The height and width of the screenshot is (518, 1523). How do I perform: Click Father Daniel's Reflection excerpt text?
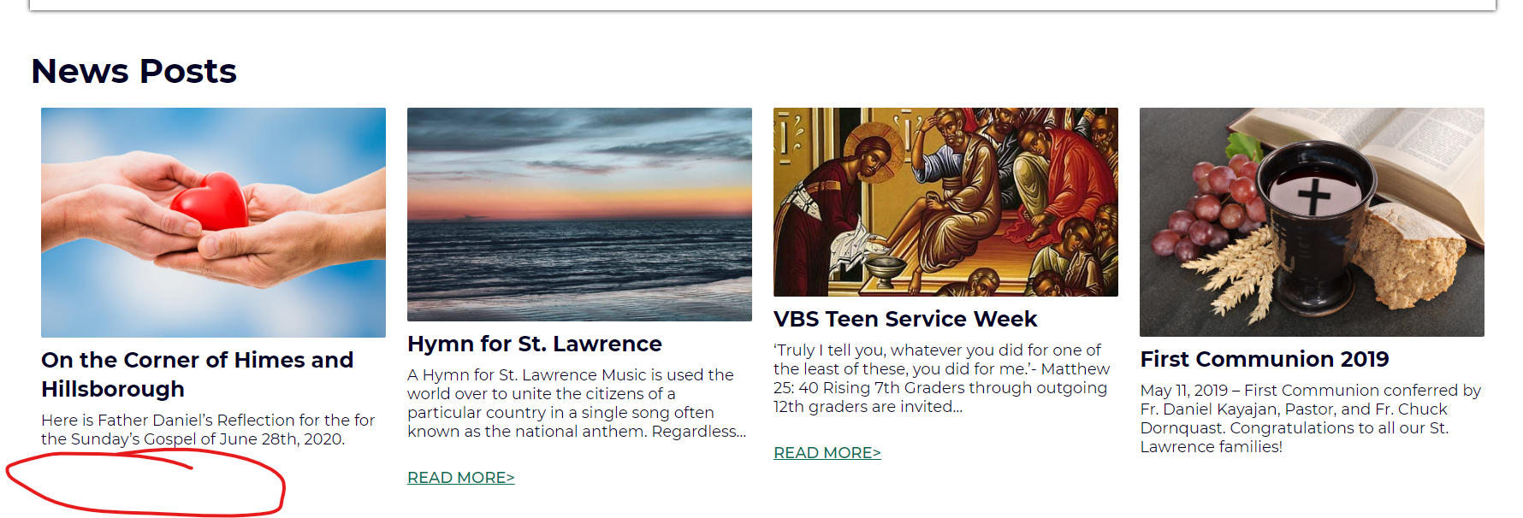coord(208,429)
